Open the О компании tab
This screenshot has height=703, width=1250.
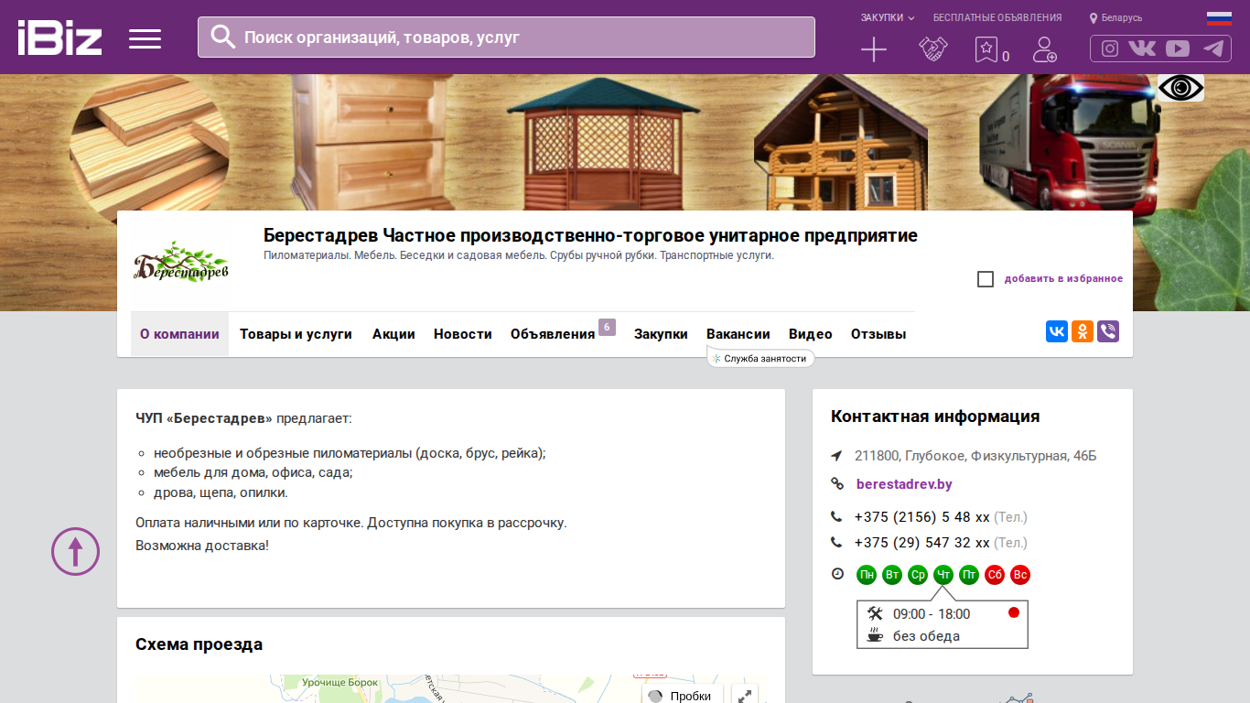click(x=179, y=334)
